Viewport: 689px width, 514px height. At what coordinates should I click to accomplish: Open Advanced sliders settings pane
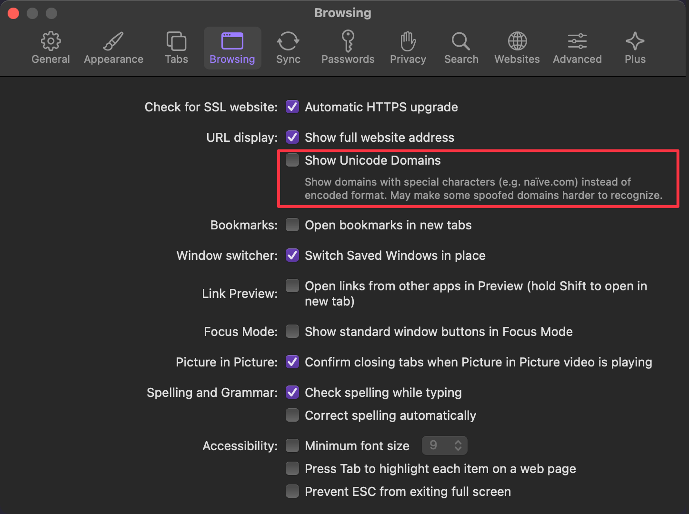577,42
